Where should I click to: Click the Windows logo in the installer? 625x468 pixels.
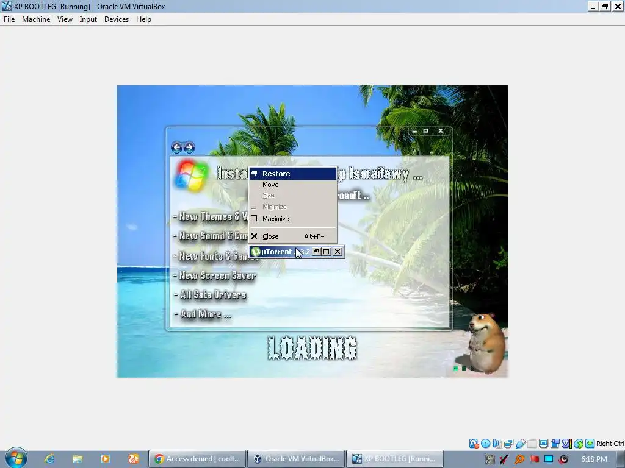(x=191, y=175)
